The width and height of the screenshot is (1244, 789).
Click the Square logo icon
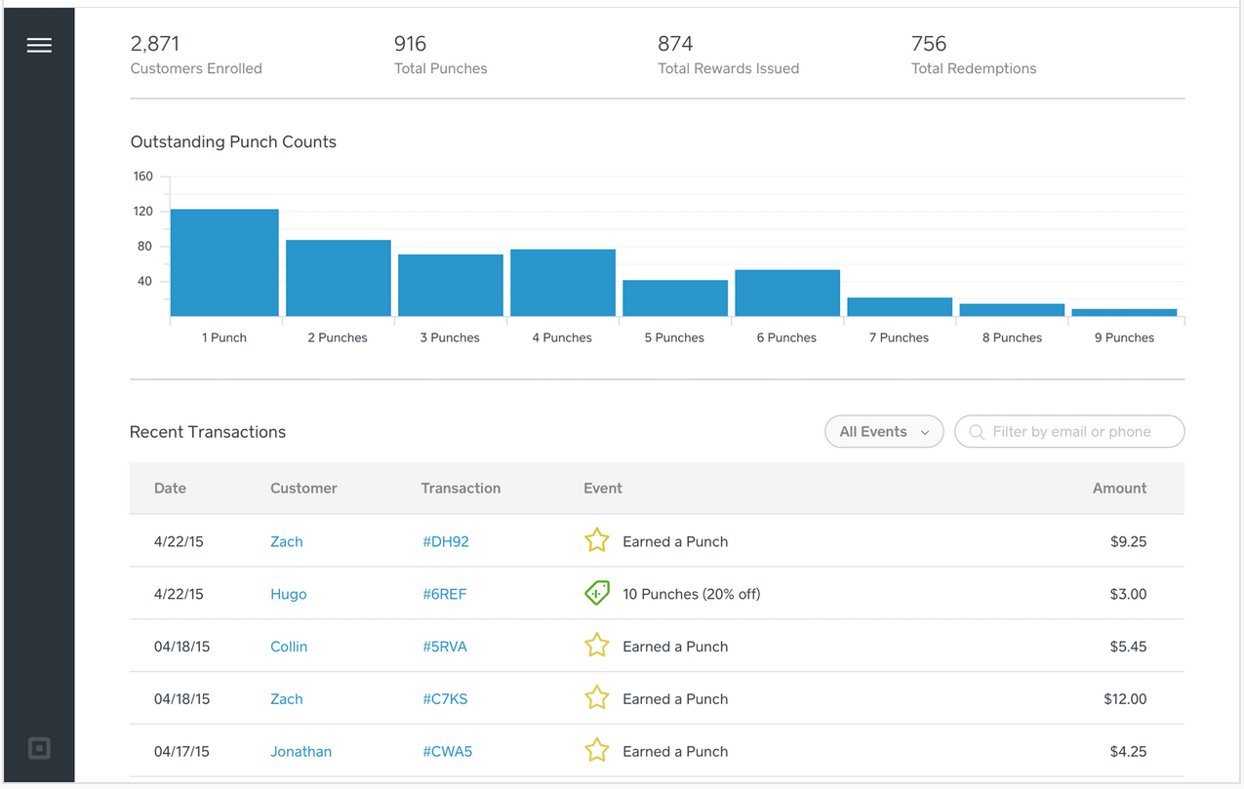click(39, 748)
